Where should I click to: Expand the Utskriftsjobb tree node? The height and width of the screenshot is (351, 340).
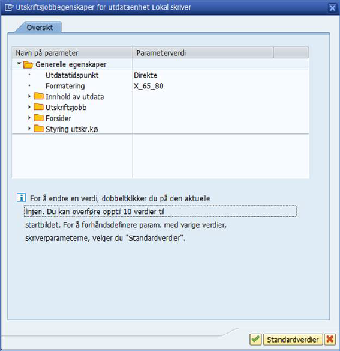click(x=29, y=107)
